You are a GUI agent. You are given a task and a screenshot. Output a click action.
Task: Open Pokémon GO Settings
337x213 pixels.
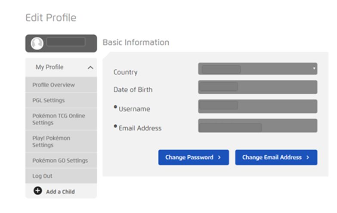click(x=61, y=161)
